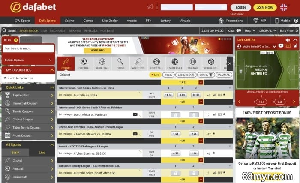Image resolution: width=300 pixels, height=183 pixels.
Task: Favourite the Australia vs. India match star
Action: 224,95
